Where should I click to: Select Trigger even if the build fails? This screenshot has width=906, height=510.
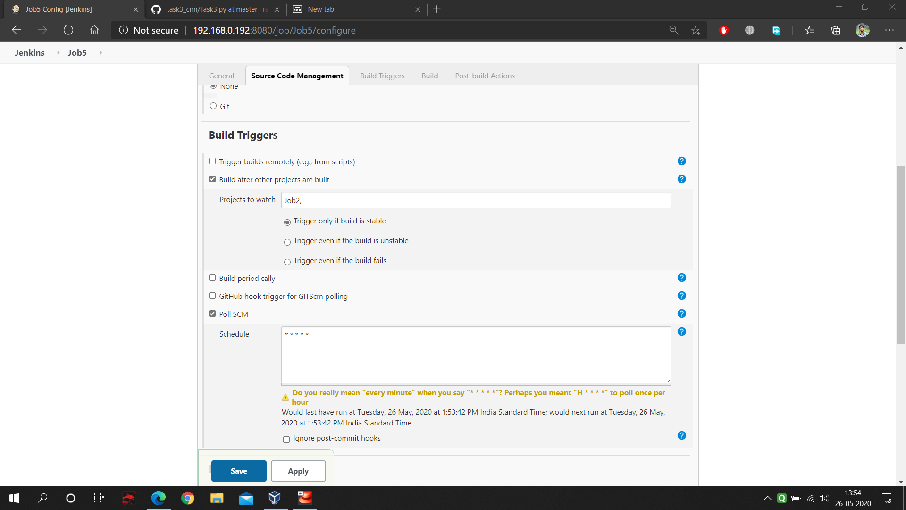tap(287, 262)
